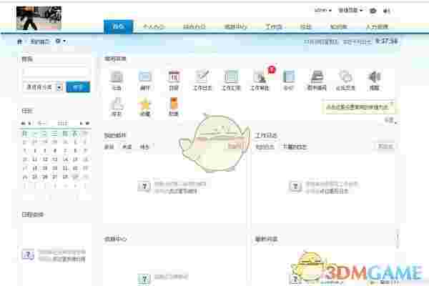Image resolution: width=429 pixels, height=286 pixels.
Task: Click the company logo image
Action: 39,18
